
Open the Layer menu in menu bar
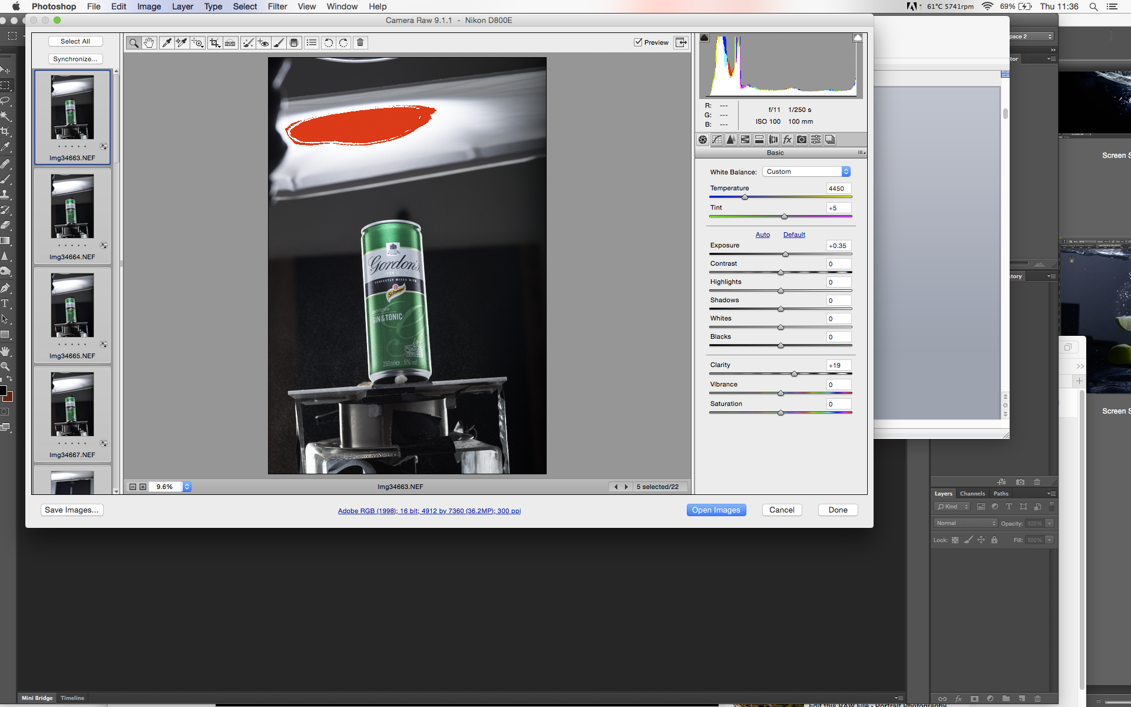click(183, 6)
